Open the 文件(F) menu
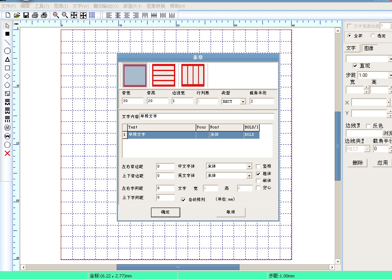The image size is (392, 279). click(9, 6)
